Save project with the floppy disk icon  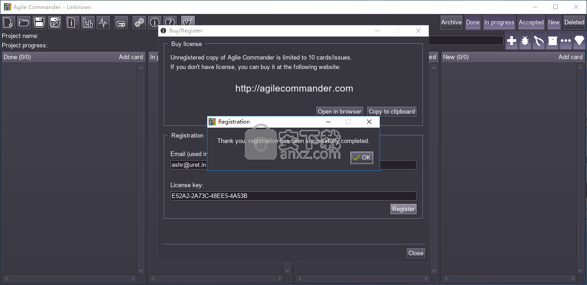pos(39,23)
